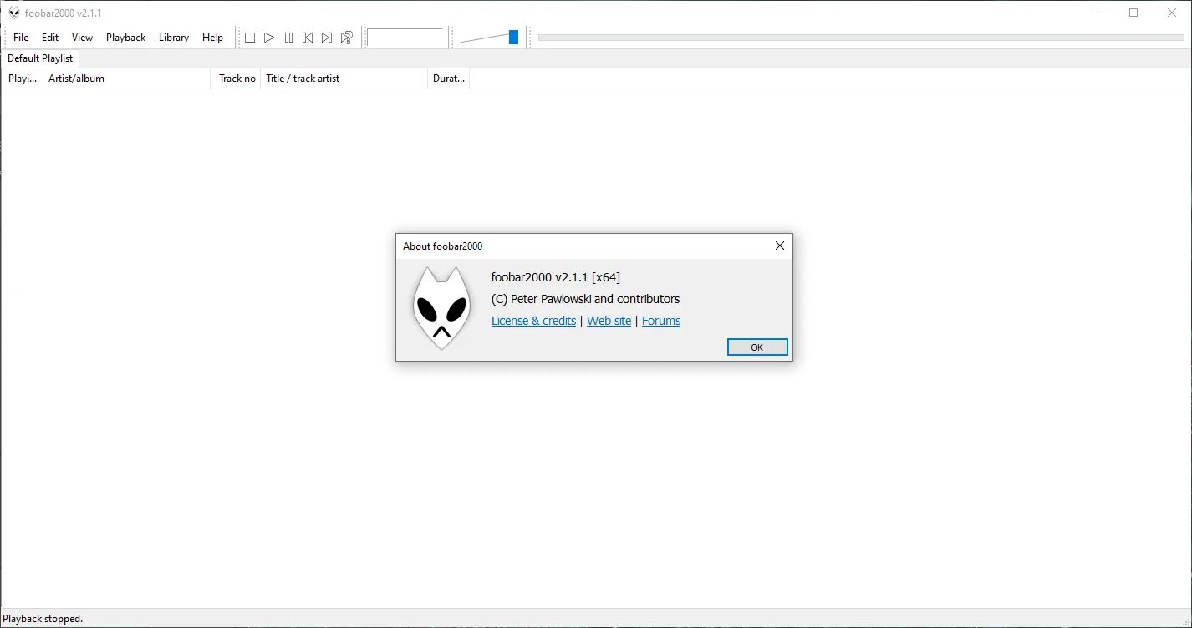Image resolution: width=1192 pixels, height=628 pixels.
Task: Open the Playback menu
Action: coord(126,38)
